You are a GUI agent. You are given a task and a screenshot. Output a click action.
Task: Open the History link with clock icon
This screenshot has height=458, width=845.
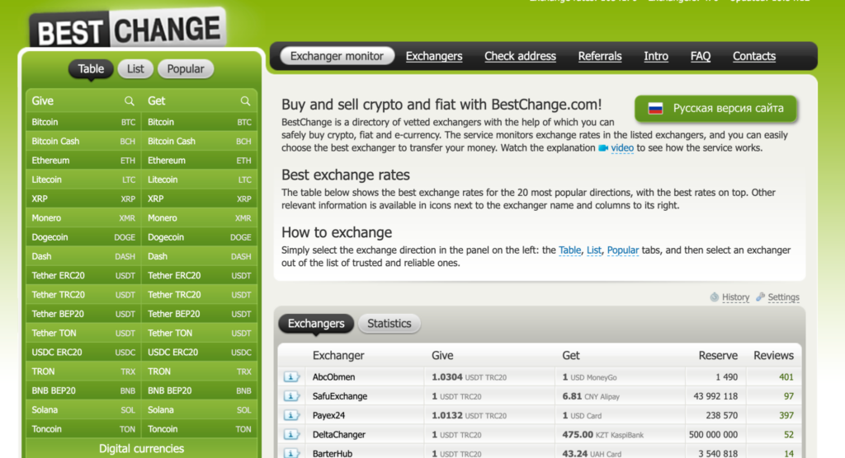[735, 297]
